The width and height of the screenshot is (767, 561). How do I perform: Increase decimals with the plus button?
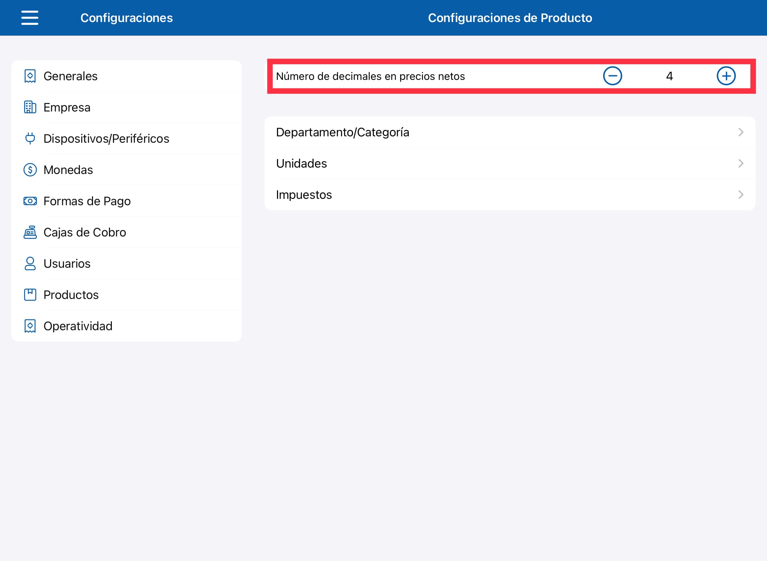coord(726,76)
